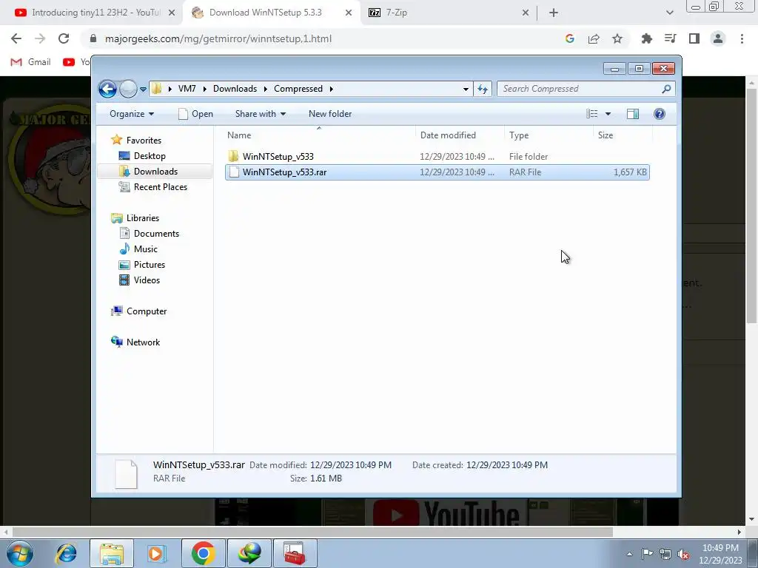Open Chrome tab search dropdown
Viewport: 758px width, 568px height.
tap(669, 13)
